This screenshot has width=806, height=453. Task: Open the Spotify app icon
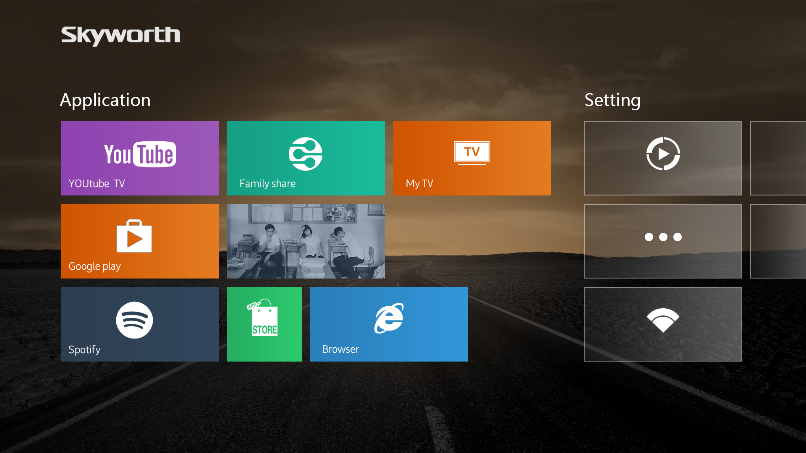coord(134,320)
